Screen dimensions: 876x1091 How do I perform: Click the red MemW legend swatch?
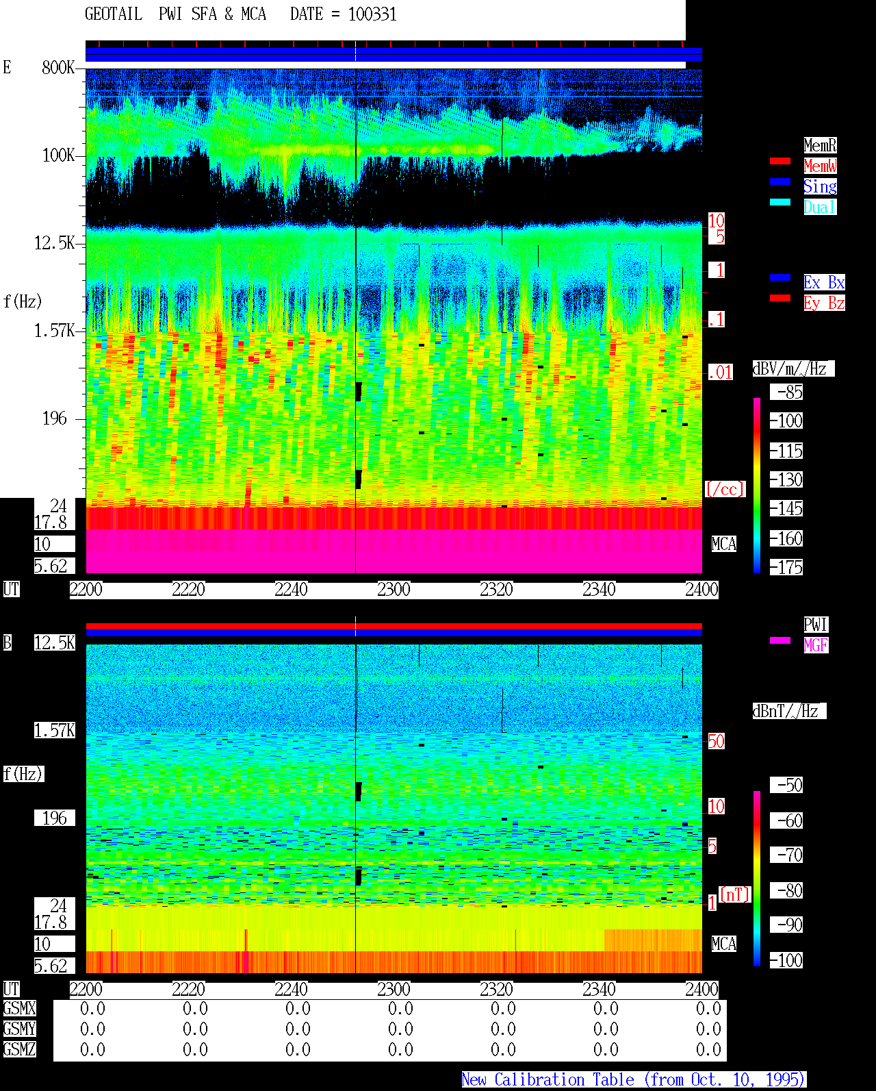click(780, 161)
